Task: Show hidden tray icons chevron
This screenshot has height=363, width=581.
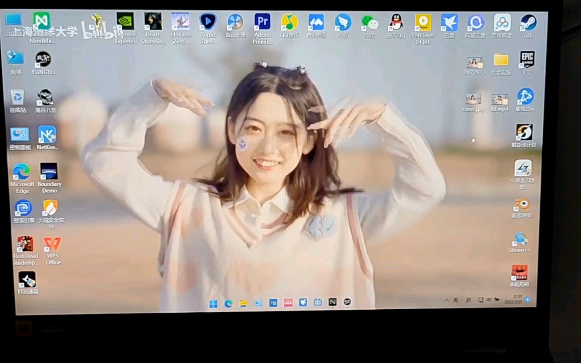Action: click(447, 300)
